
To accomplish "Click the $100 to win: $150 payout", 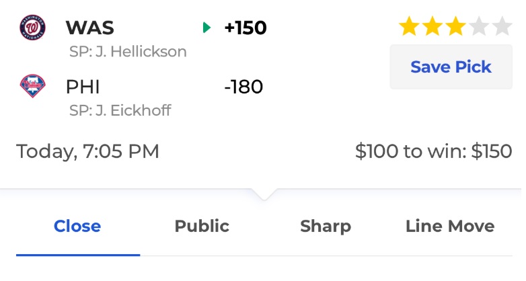I will pos(433,151).
